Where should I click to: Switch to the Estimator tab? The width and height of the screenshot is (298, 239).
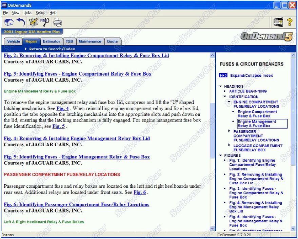pyautogui.click(x=51, y=41)
